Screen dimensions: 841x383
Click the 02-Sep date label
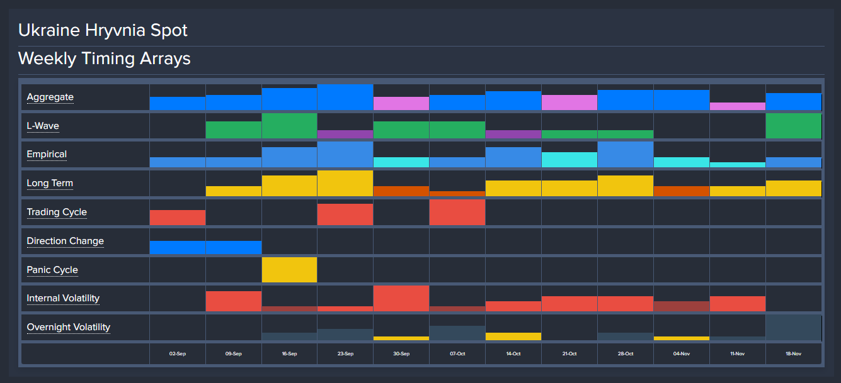[178, 354]
